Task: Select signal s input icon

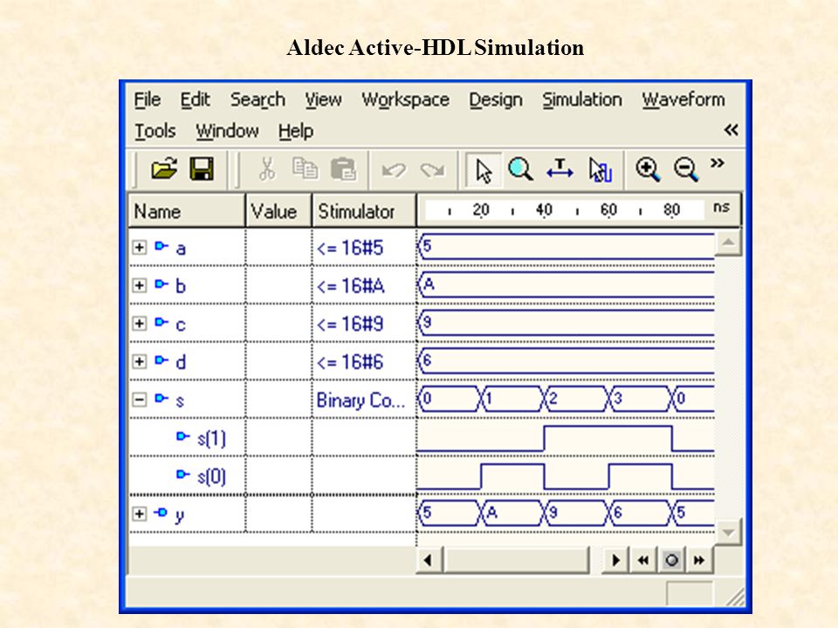Action: [x=161, y=398]
